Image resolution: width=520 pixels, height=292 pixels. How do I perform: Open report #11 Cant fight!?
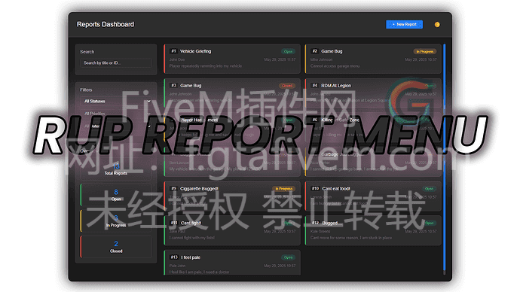[232, 230]
